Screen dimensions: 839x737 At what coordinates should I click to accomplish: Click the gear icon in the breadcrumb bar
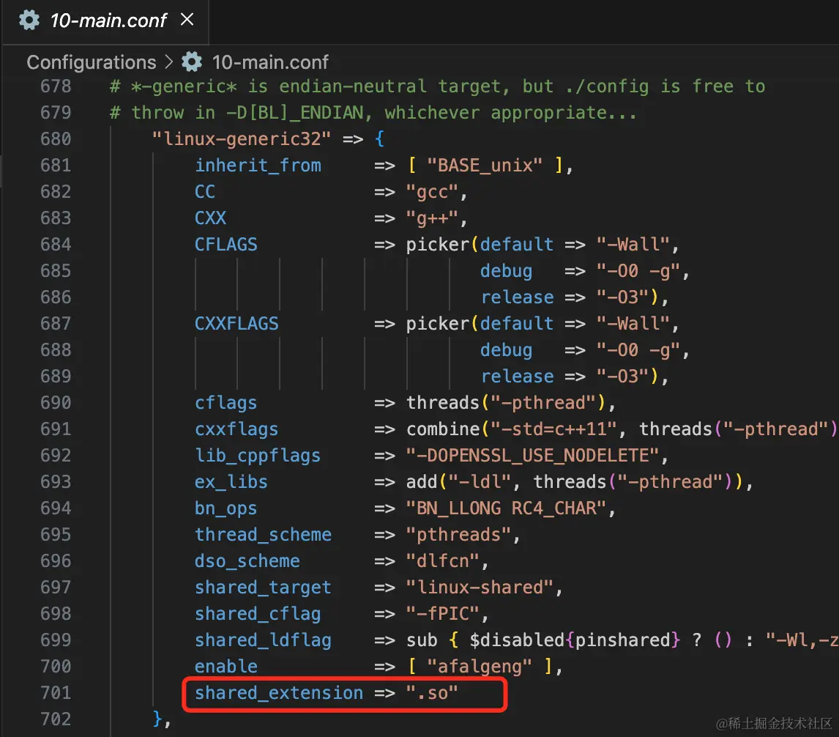[191, 62]
